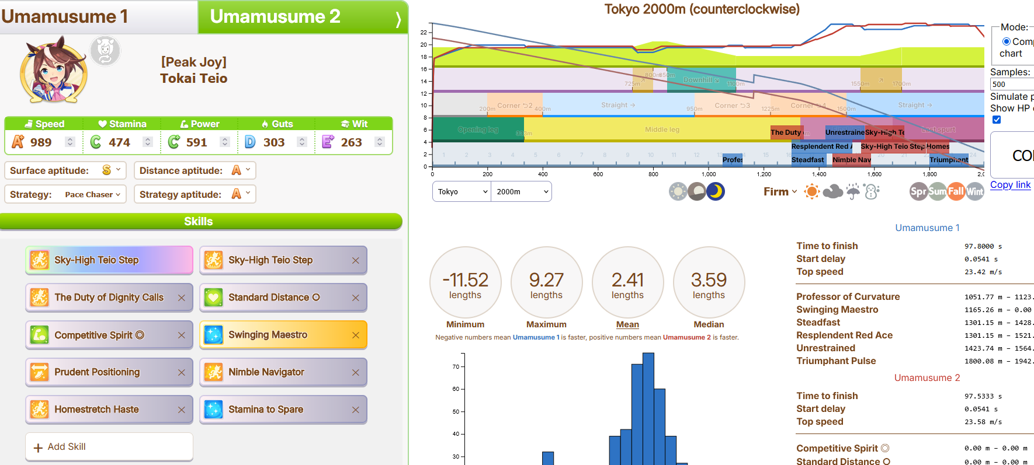This screenshot has width=1034, height=465.
Task: Open the Strategy aptitude dropdown
Action: [195, 194]
